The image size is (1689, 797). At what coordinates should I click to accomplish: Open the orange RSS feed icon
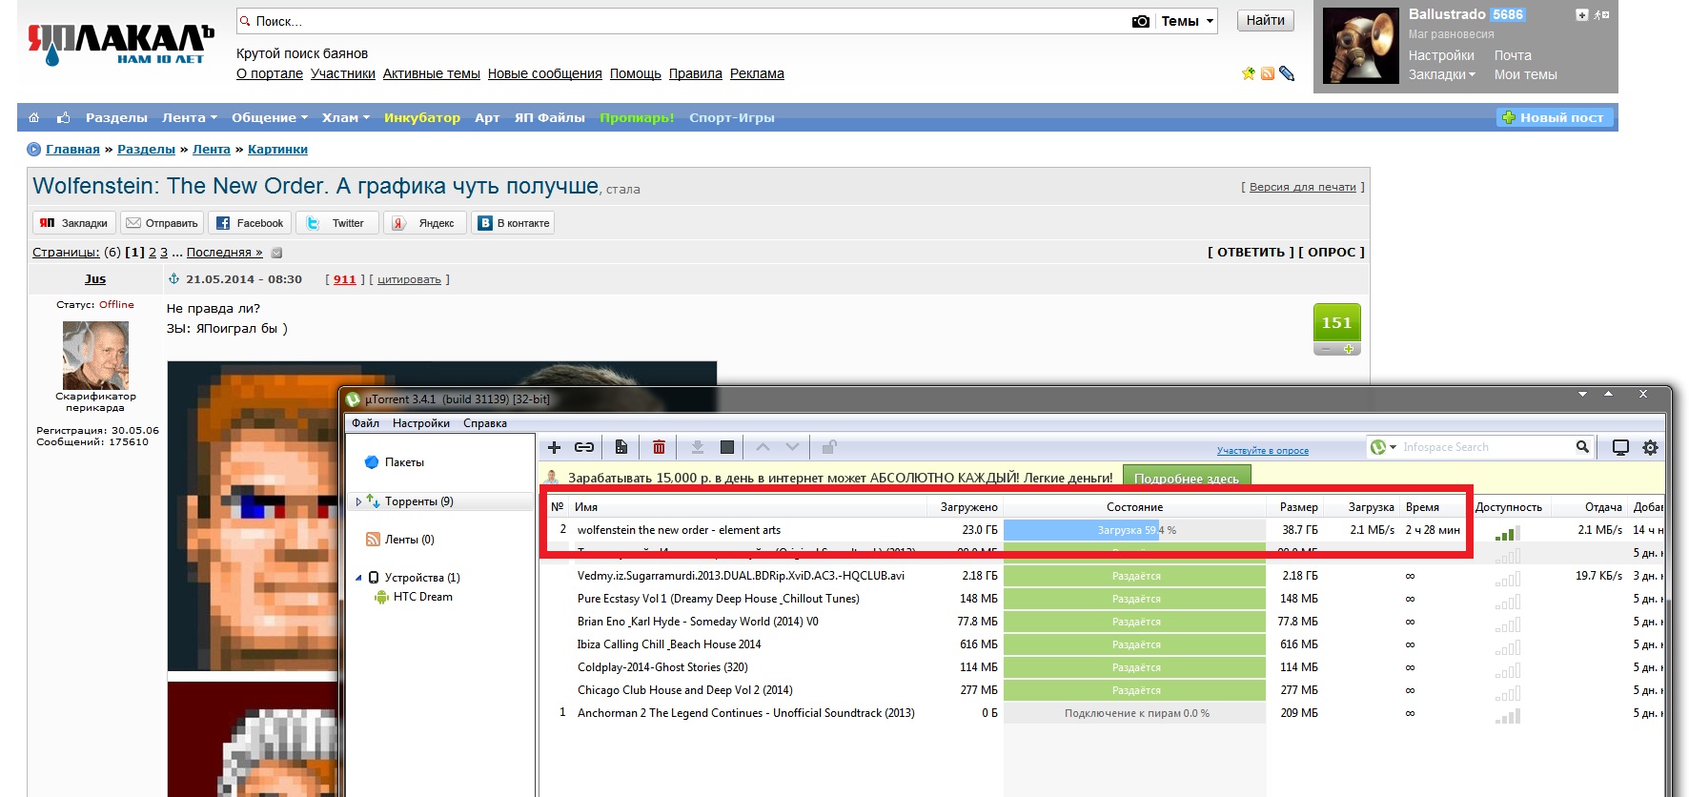click(1268, 73)
